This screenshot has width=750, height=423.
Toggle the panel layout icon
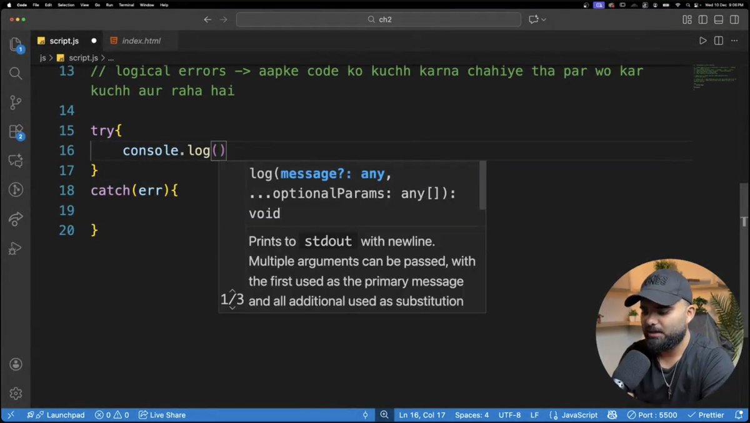click(718, 19)
